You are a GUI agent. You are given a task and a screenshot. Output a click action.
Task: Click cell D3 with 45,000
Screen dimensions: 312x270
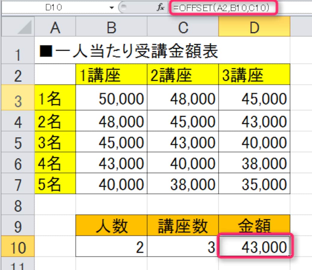254,97
